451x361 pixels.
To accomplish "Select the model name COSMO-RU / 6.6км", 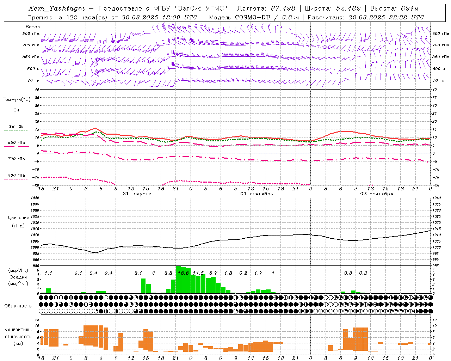I will pyautogui.click(x=267, y=17).
